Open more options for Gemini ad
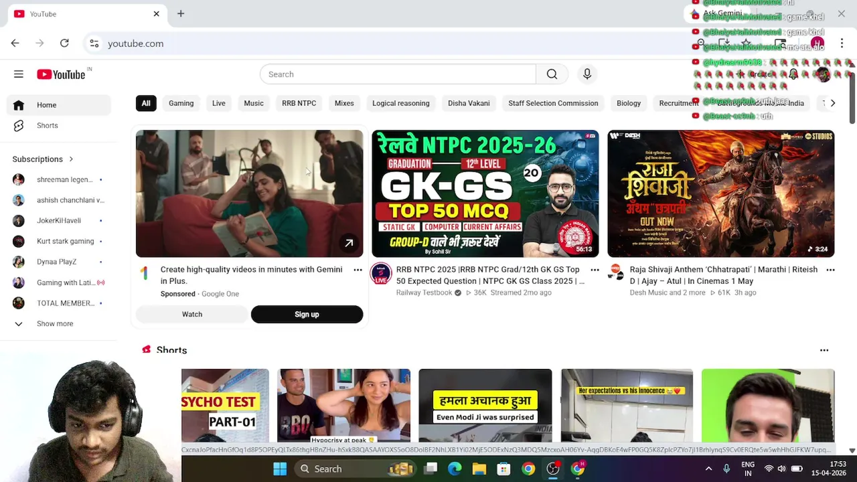The height and width of the screenshot is (482, 857). (x=358, y=270)
